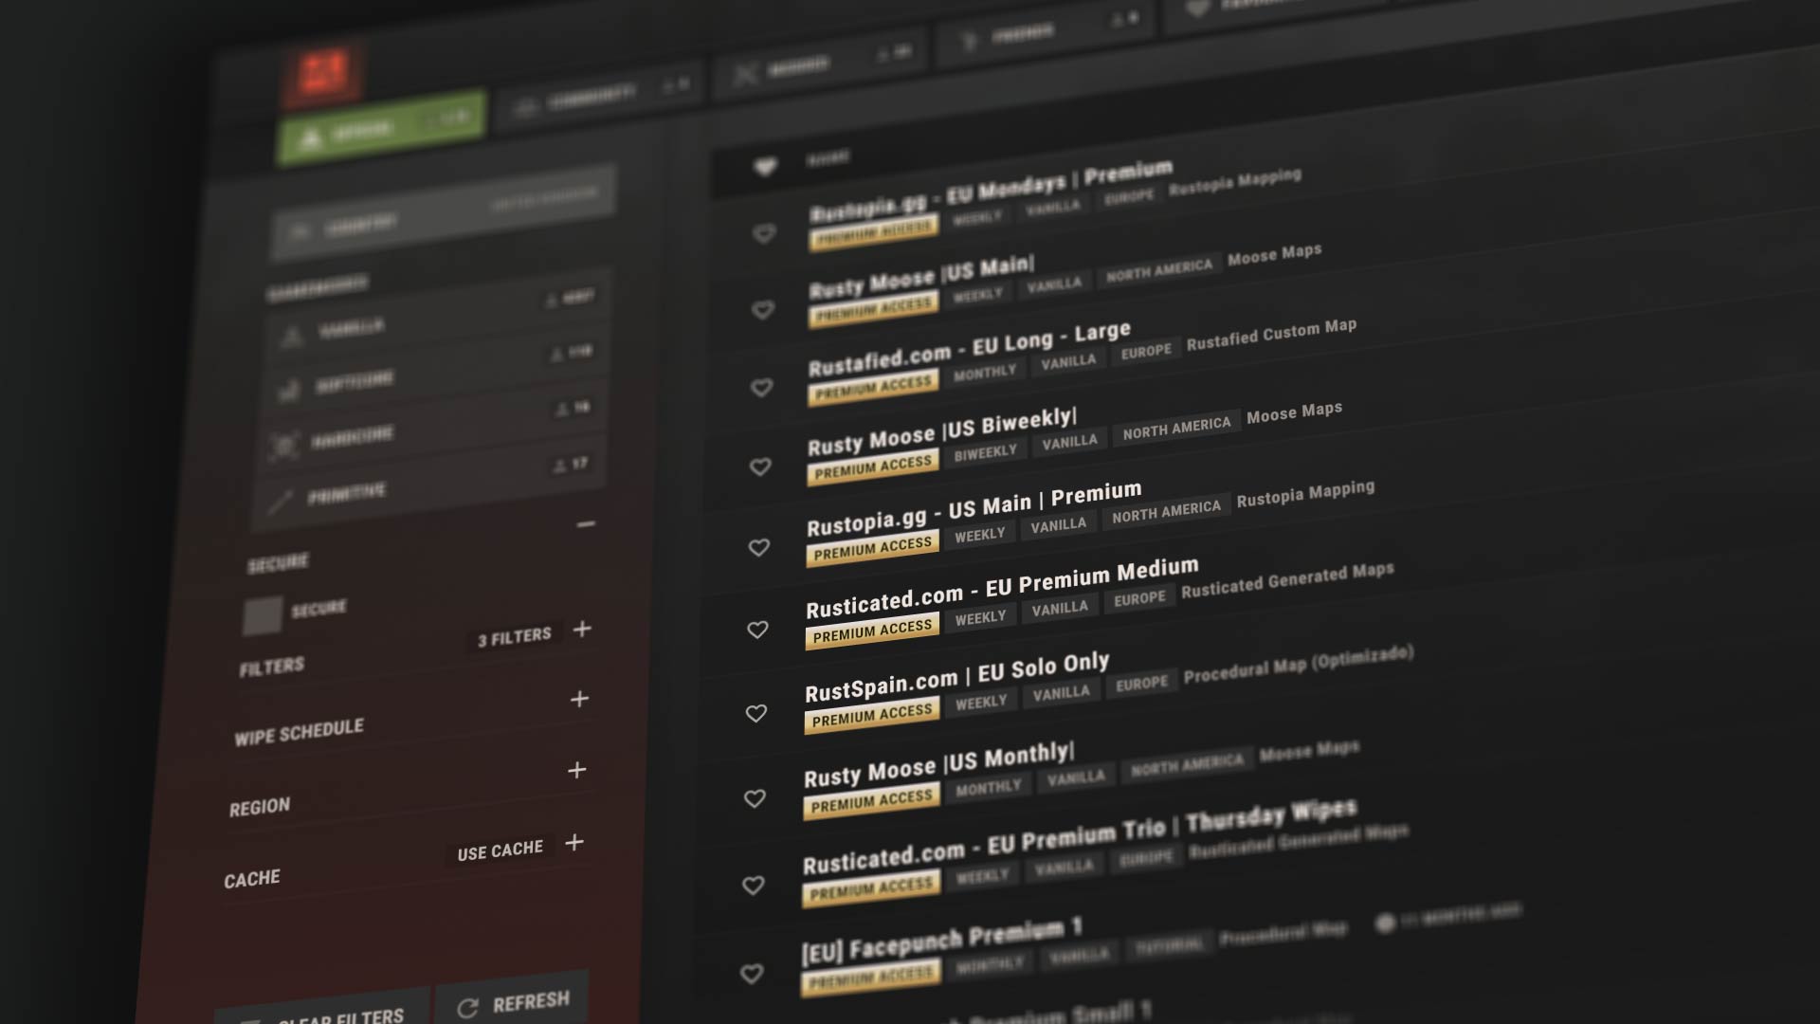This screenshot has height=1024, width=1820.
Task: Open server Rusticated.com - EU Premium Medium
Action: coord(1002,587)
